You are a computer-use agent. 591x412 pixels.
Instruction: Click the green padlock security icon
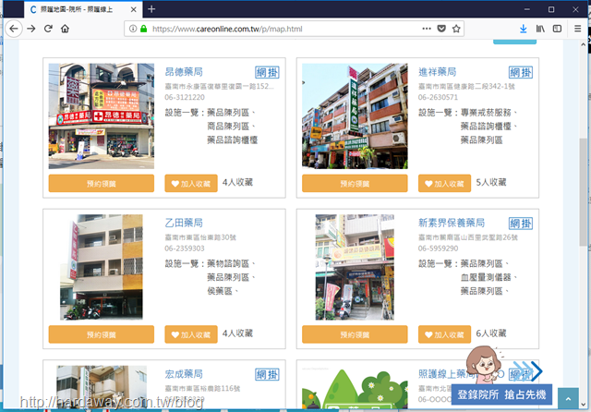[x=144, y=29]
